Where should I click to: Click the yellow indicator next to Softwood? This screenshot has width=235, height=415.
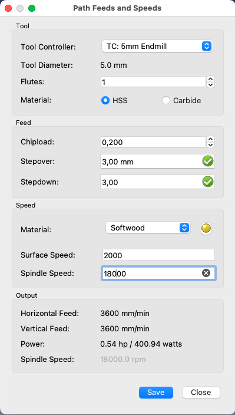[x=206, y=228]
